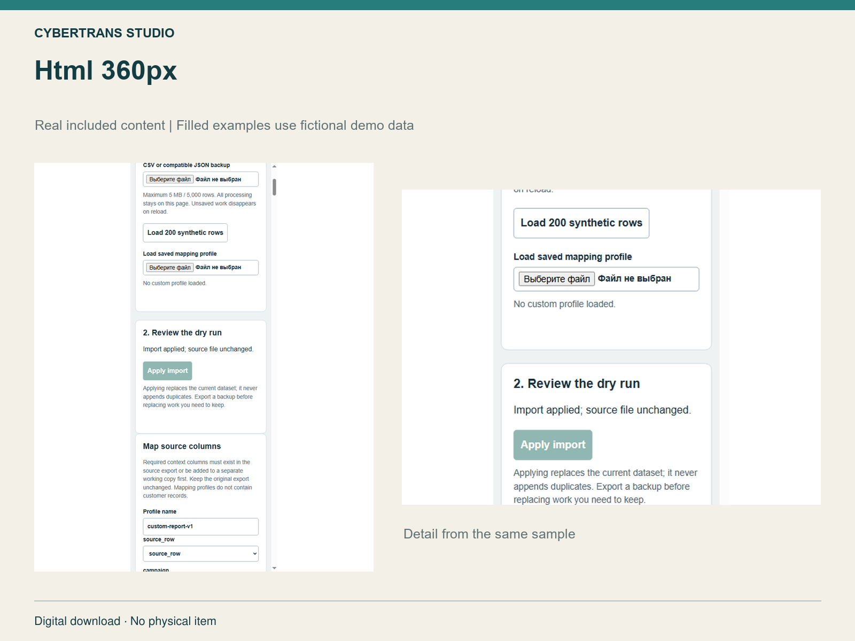
Task: Click the scrollbar up arrow in left preview
Action: (x=274, y=167)
